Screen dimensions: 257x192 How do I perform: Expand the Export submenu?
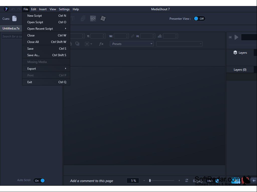point(46,69)
